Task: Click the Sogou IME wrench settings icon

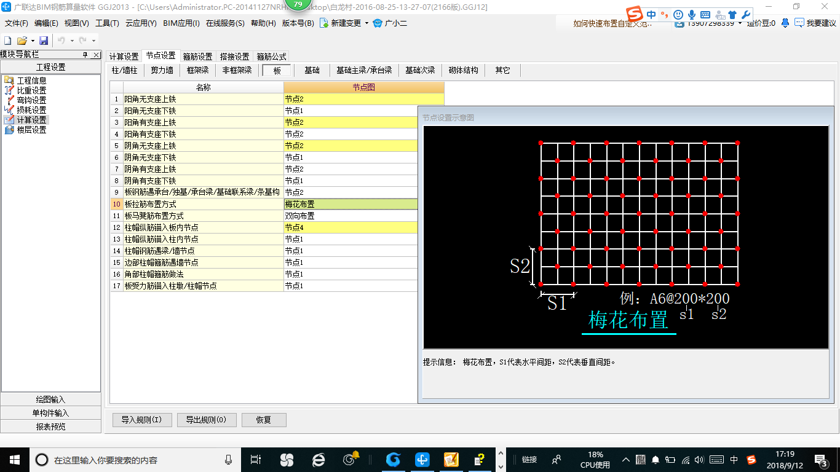Action: pos(746,14)
